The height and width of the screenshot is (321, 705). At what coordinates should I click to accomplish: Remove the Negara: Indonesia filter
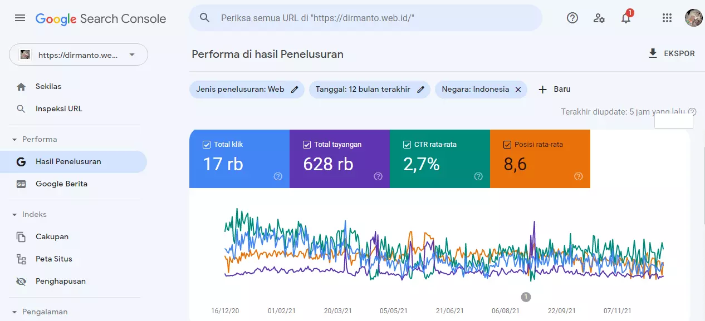(x=518, y=89)
